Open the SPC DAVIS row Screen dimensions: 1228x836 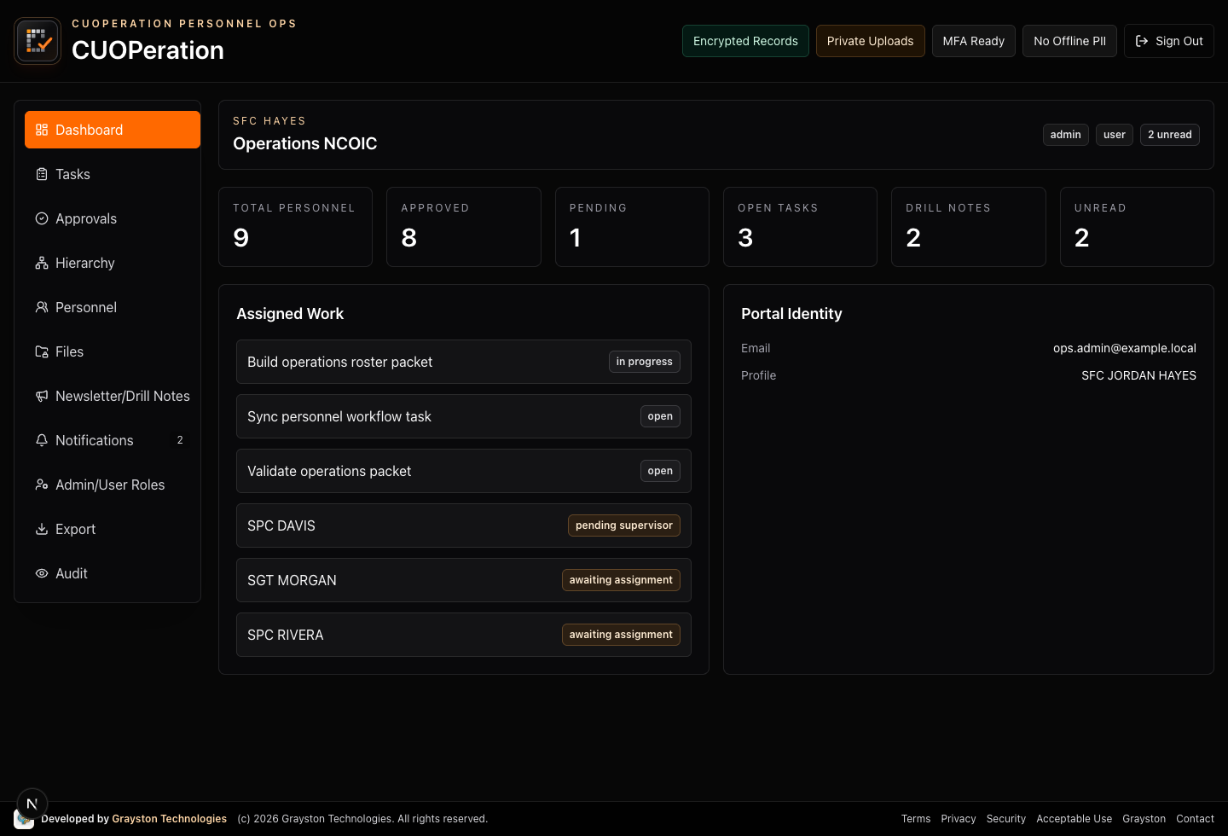(x=464, y=525)
